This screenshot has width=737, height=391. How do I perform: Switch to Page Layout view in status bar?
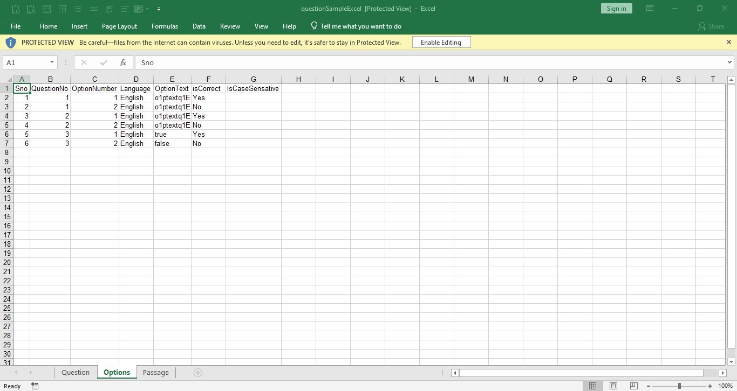(613, 386)
